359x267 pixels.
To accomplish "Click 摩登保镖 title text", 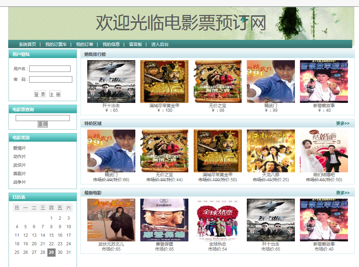I will coord(165,244).
